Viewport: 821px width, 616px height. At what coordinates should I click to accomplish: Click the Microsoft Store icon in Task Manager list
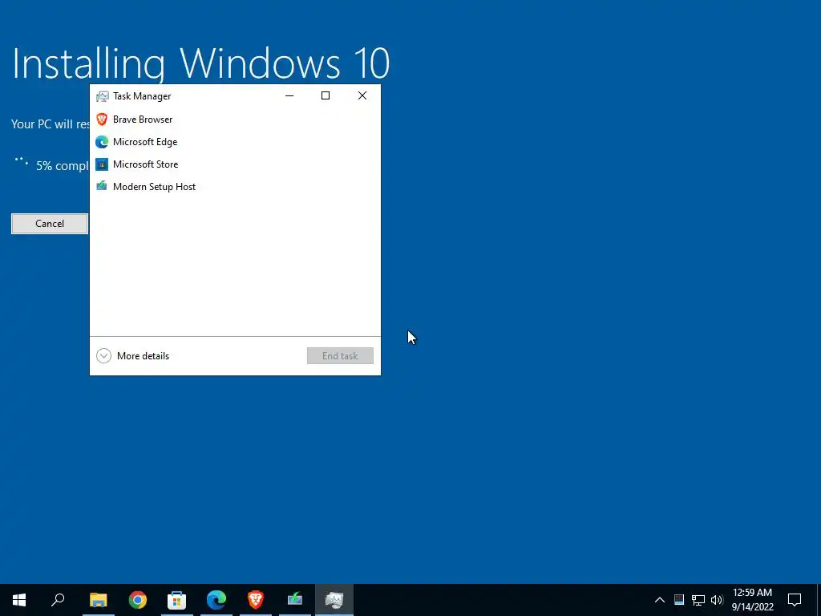click(102, 164)
